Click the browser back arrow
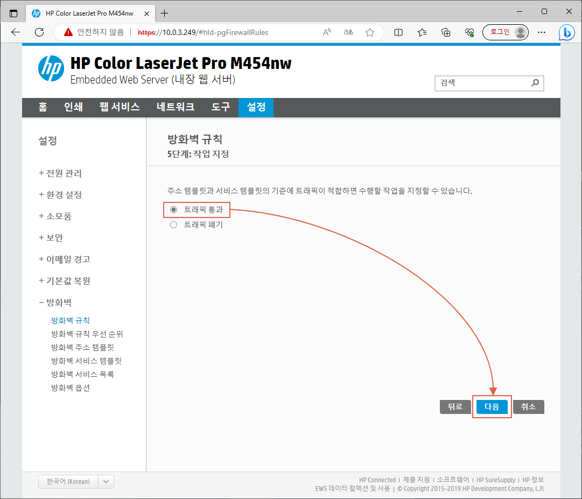Image resolution: width=582 pixels, height=499 pixels. tap(16, 32)
